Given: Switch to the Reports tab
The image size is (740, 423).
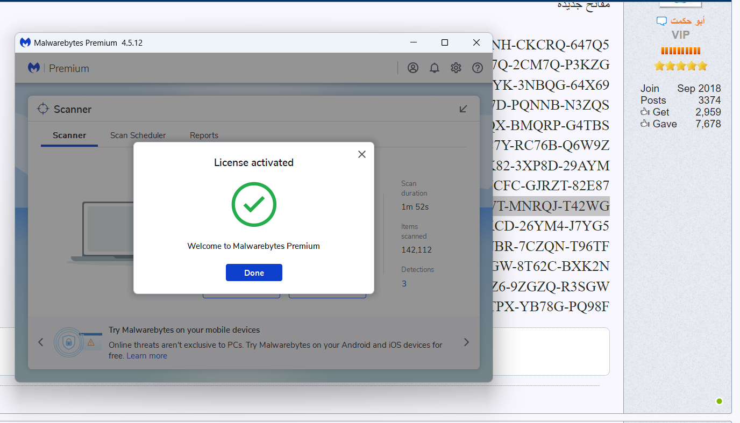Looking at the screenshot, I should click(204, 135).
